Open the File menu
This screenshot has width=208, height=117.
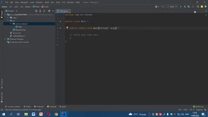coord(6,2)
